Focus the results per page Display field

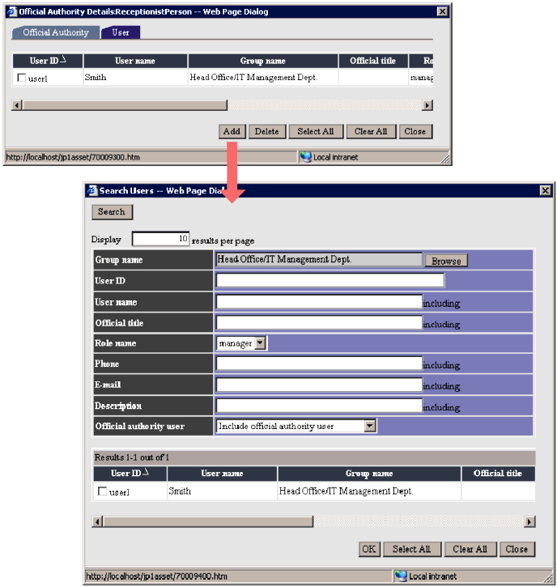coord(160,239)
